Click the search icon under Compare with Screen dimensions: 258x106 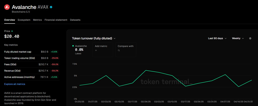(x=119, y=51)
